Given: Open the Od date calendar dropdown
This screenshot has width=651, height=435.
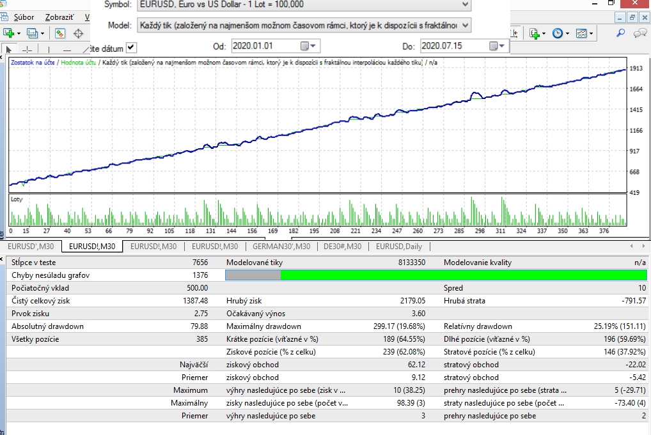Looking at the screenshot, I should pos(308,45).
